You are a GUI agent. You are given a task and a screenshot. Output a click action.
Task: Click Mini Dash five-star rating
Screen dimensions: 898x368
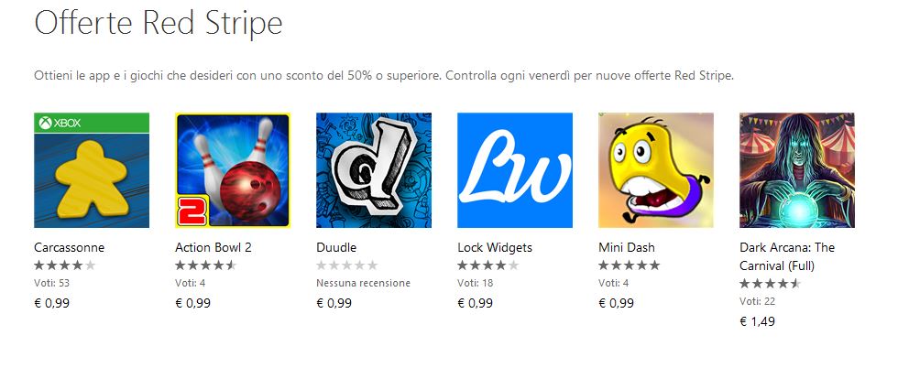[630, 265]
